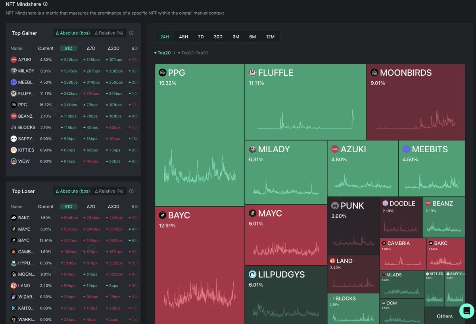This screenshot has height=324, width=476.
Task: Click the MILADY avatar in Top Gainer list
Action: [x=14, y=71]
